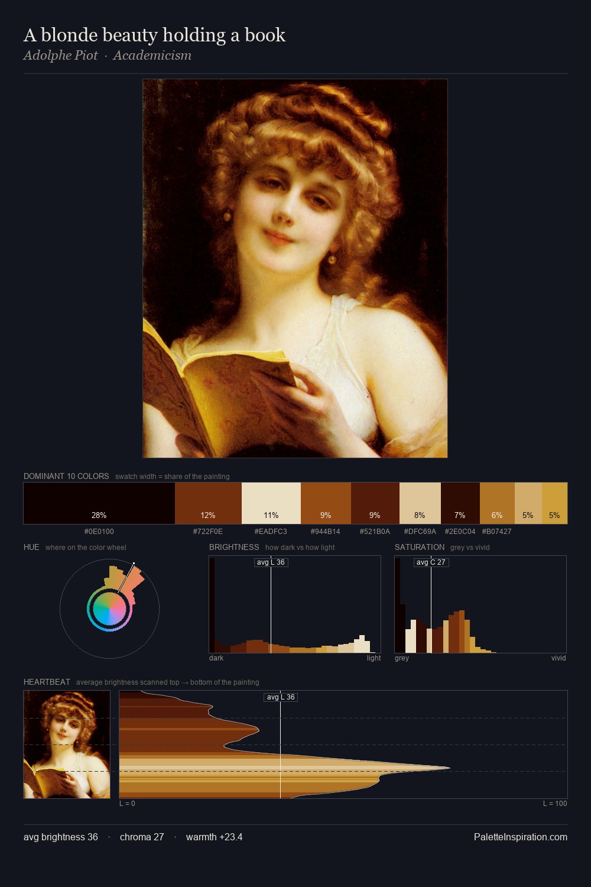Click the SATURATION section heading

(420, 548)
